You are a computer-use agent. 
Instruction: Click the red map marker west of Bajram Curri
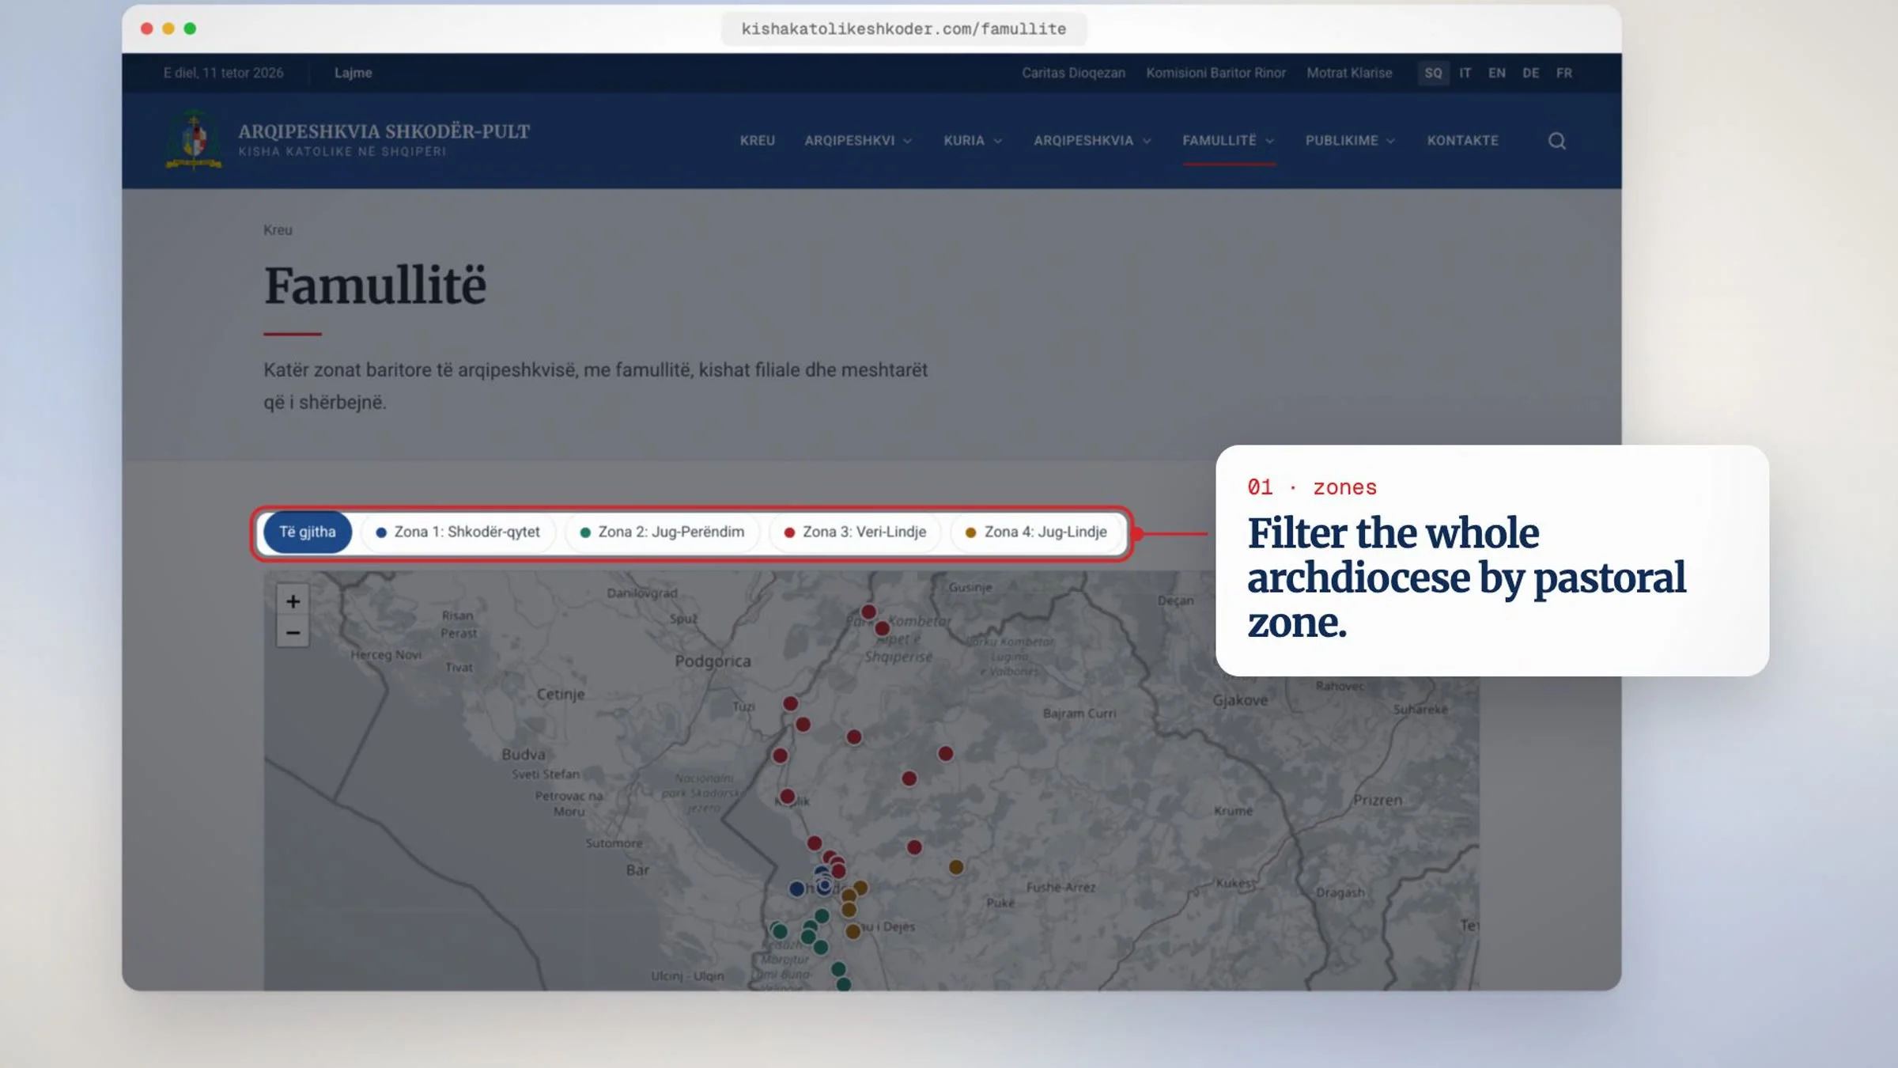945,754
